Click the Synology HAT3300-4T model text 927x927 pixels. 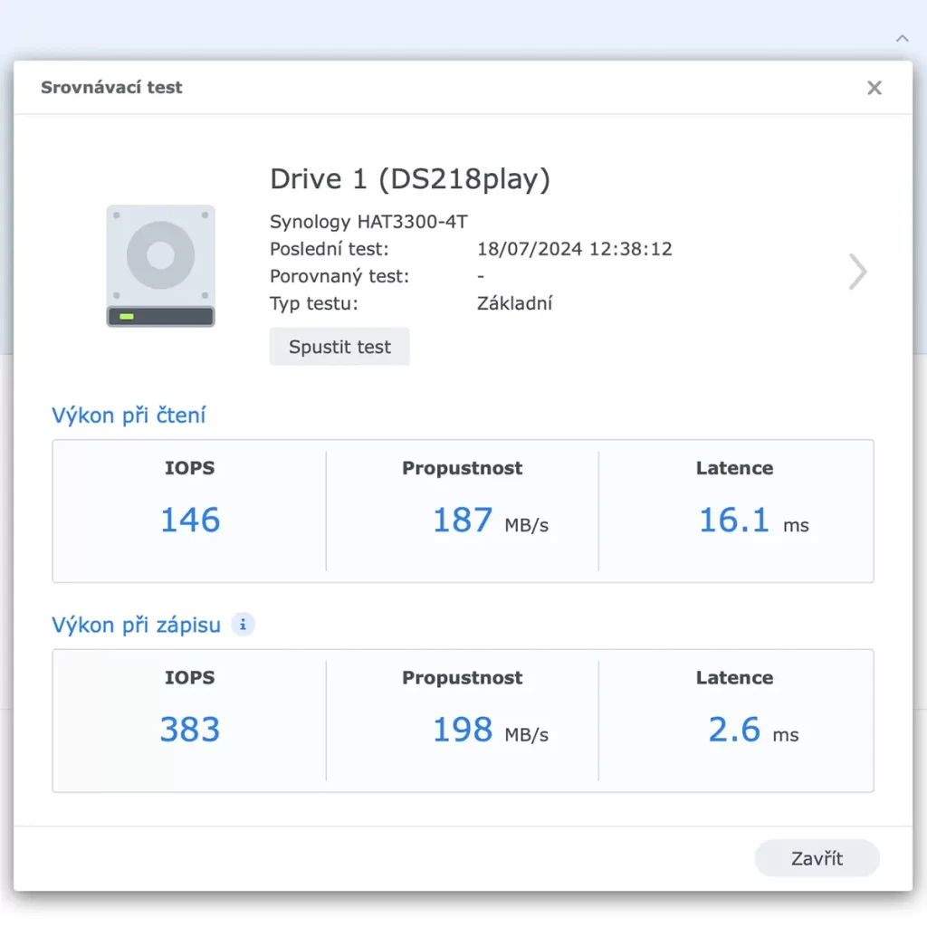tap(368, 222)
